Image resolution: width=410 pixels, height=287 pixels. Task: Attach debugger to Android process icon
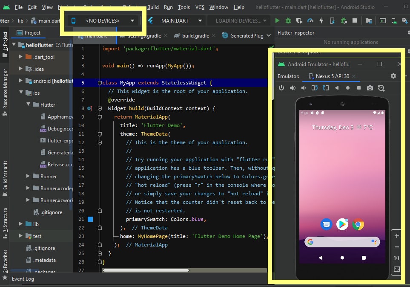tap(344, 20)
